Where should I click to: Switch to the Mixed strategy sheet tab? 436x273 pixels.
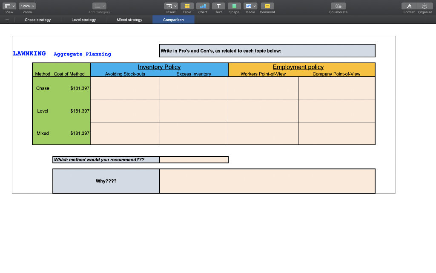(x=129, y=20)
